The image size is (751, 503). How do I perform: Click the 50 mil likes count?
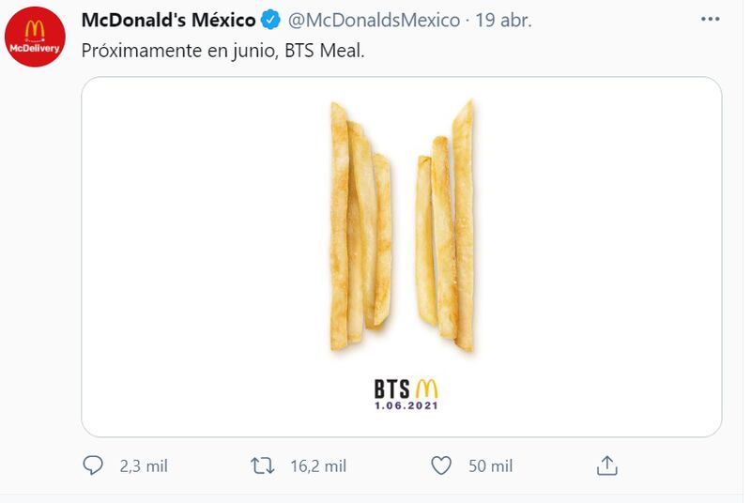click(490, 466)
